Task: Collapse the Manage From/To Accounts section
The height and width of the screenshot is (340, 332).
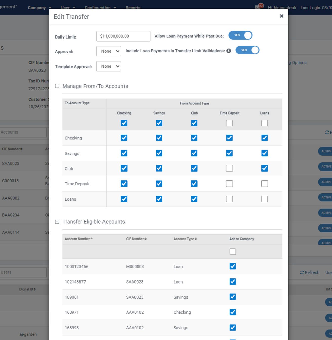Action: click(x=57, y=86)
